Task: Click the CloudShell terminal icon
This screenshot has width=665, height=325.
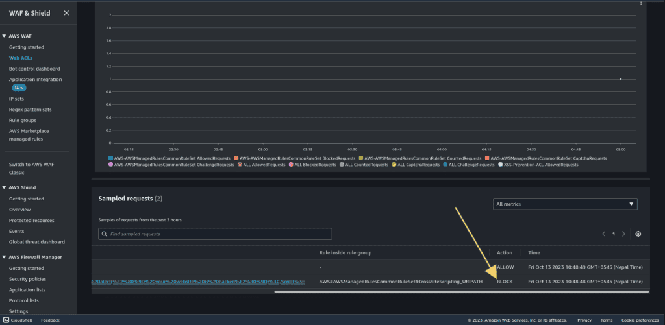Action: click(x=6, y=320)
